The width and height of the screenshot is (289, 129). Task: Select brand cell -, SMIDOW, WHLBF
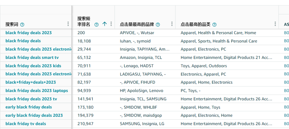click(x=138, y=107)
